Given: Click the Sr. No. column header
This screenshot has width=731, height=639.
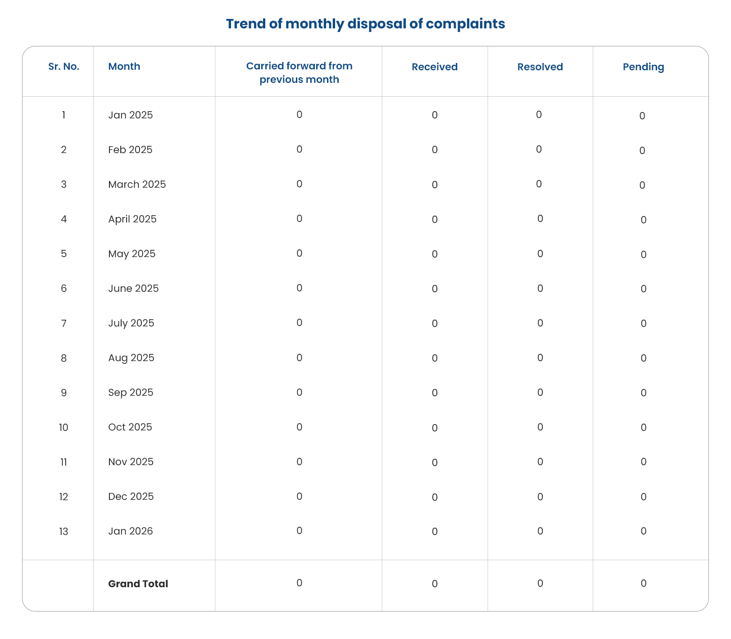Looking at the screenshot, I should click(x=64, y=67).
